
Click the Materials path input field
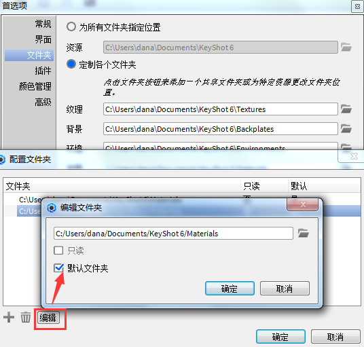pyautogui.click(x=173, y=234)
